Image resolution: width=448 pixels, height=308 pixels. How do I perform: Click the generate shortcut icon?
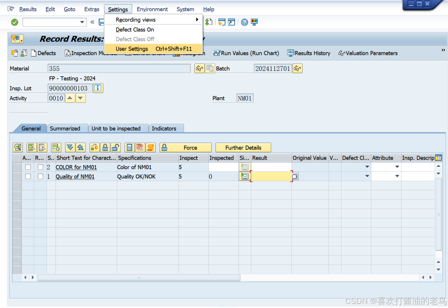tap(231, 22)
